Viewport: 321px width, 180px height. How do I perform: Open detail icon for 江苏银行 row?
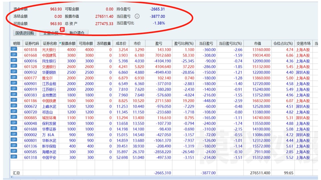pos(14,89)
